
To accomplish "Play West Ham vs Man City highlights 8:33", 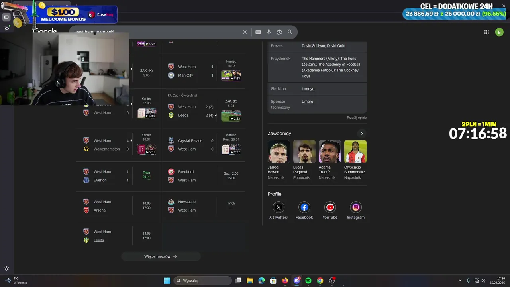I will pos(231,75).
